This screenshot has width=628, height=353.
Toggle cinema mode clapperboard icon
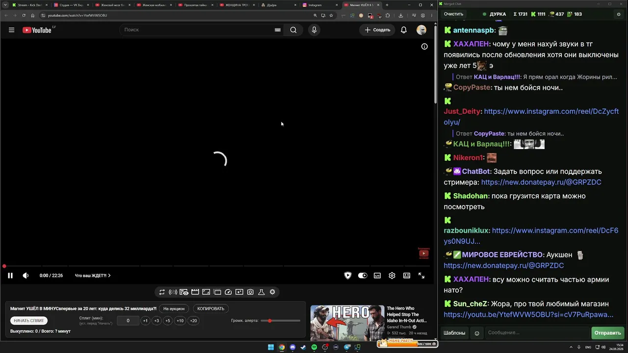coord(195,292)
